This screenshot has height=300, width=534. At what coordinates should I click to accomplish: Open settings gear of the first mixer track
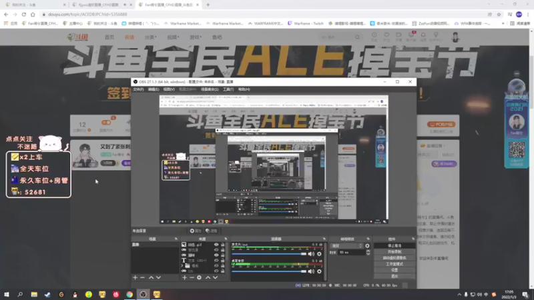click(x=319, y=254)
